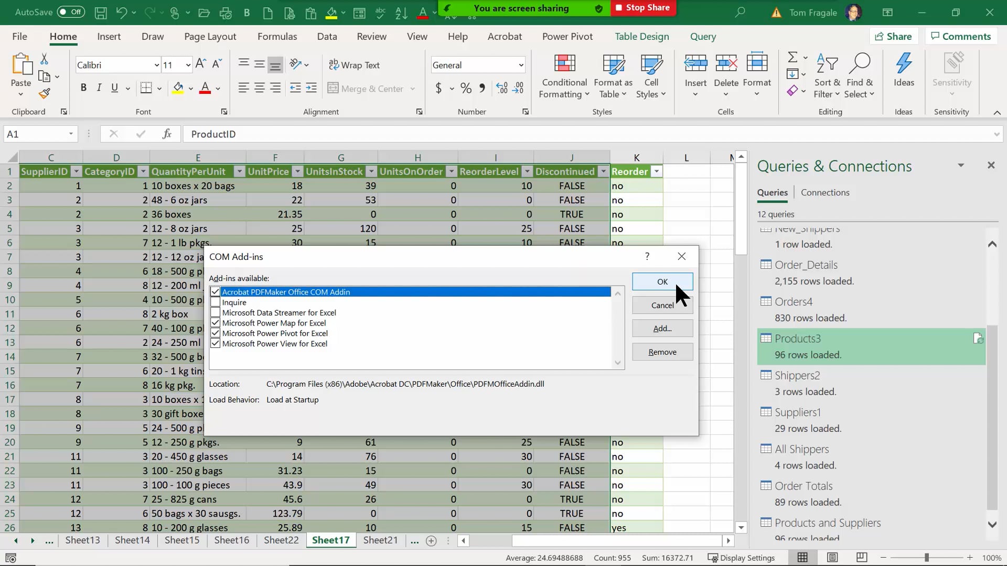Select the Products3 query

coord(798,338)
